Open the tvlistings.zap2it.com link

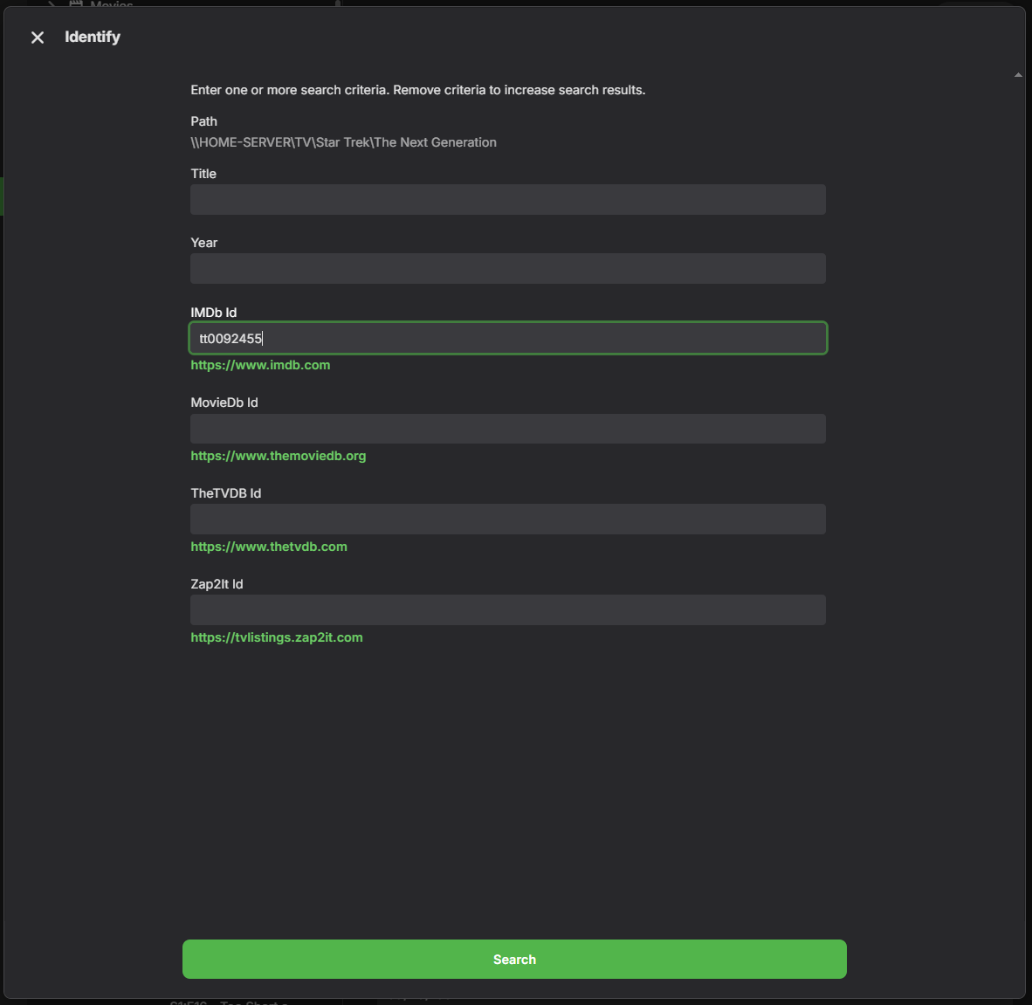pos(277,637)
